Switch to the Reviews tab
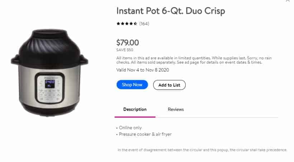 coord(176,110)
